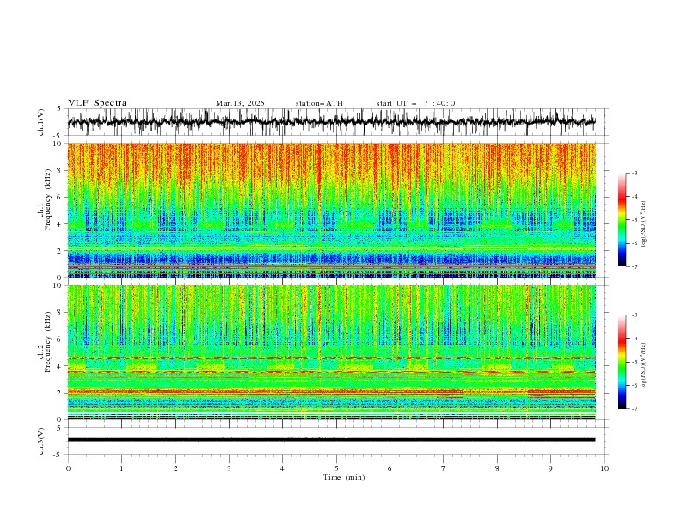Click the ch.3(V) flat waveform trace
The width and height of the screenshot is (681, 526).
(x=332, y=440)
